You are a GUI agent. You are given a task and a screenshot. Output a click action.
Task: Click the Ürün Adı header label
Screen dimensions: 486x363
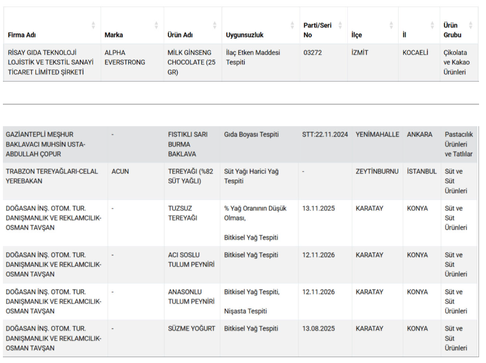click(180, 35)
